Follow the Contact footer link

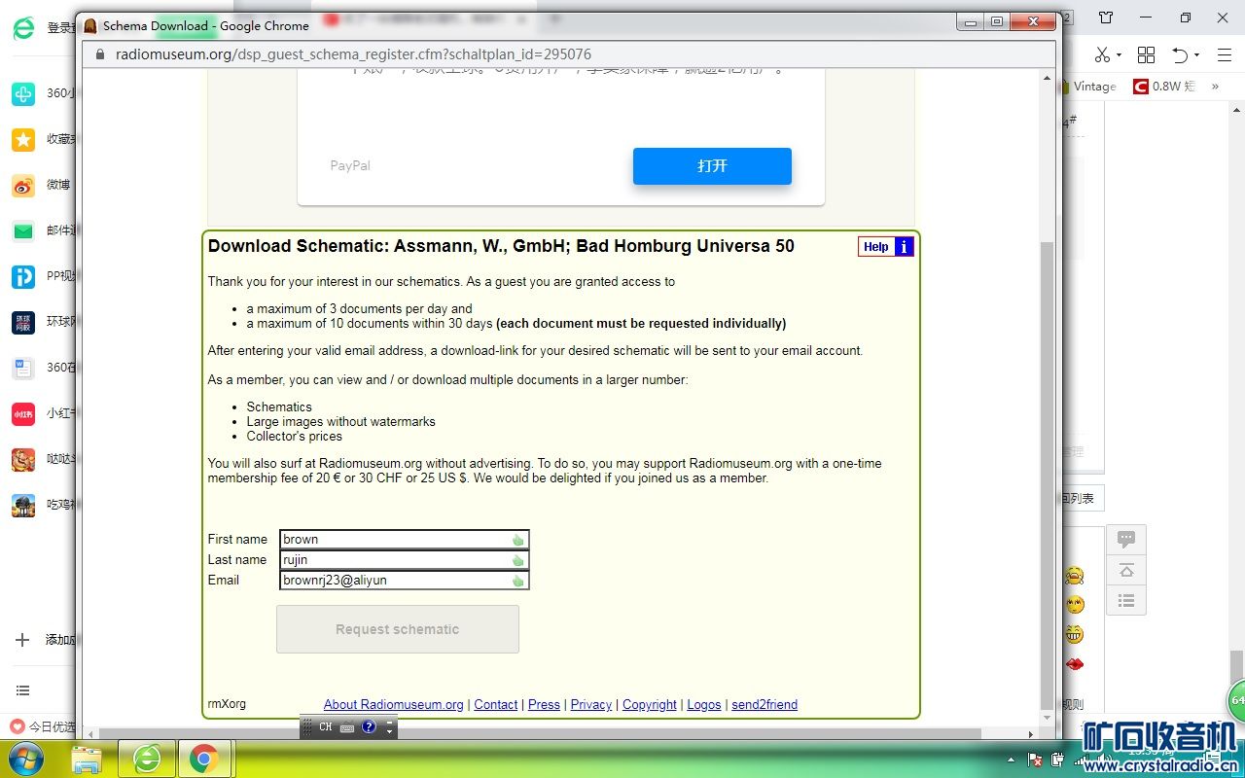pos(496,705)
